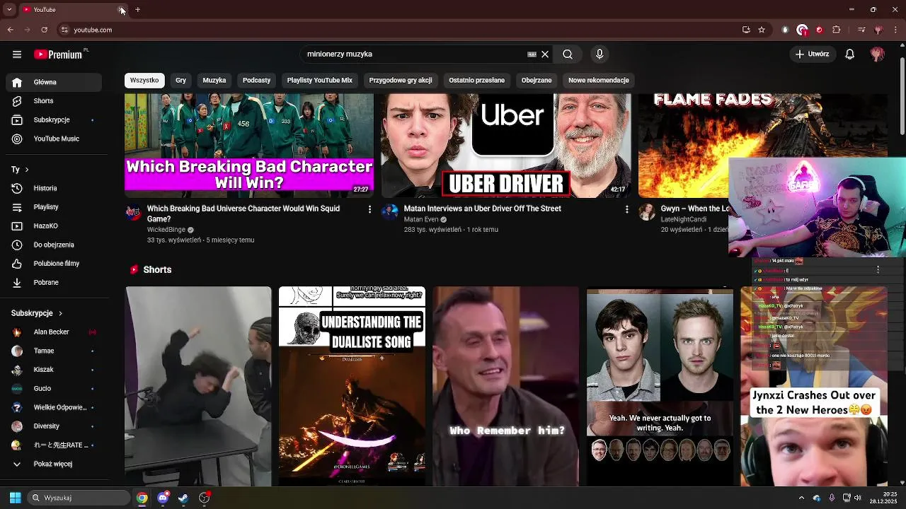Select the Wszystko filter chip
This screenshot has width=906, height=509.
144,80
